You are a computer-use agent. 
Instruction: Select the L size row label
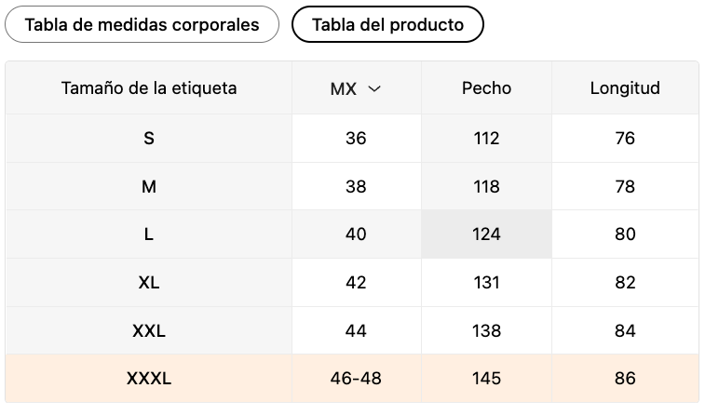point(149,234)
